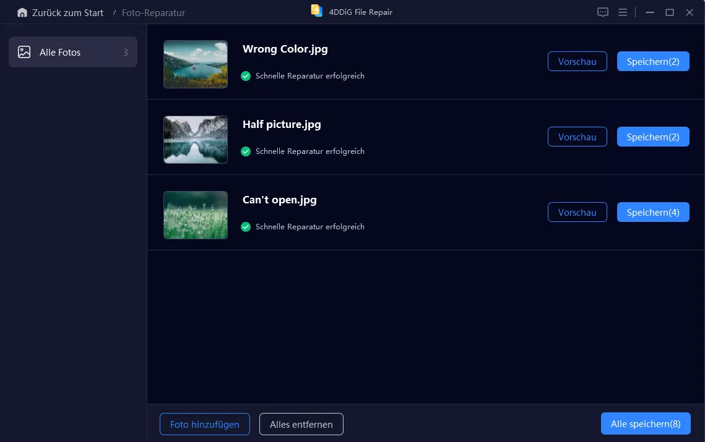Save Can't open.jpg using Speichern(4)

click(x=653, y=212)
